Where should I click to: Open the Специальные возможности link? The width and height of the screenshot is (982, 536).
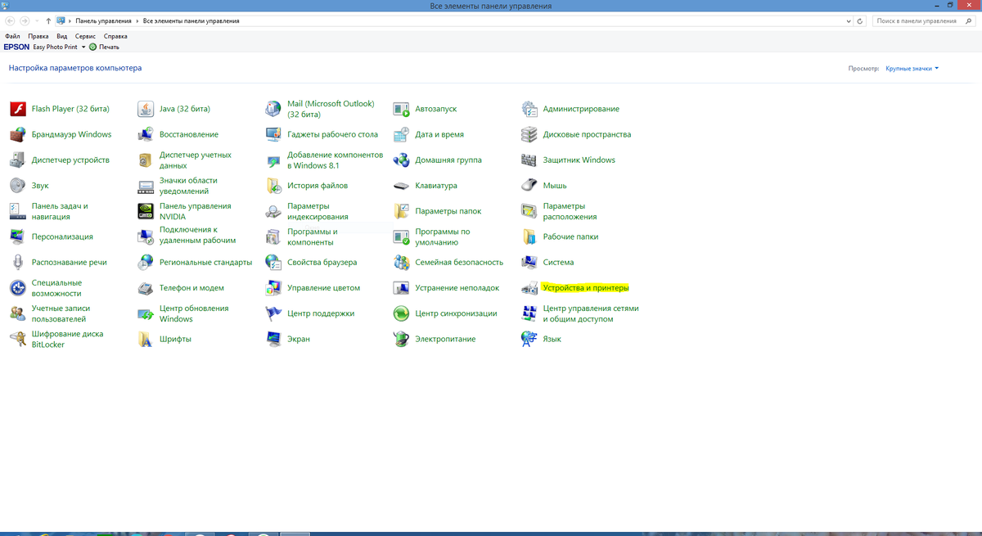point(56,288)
